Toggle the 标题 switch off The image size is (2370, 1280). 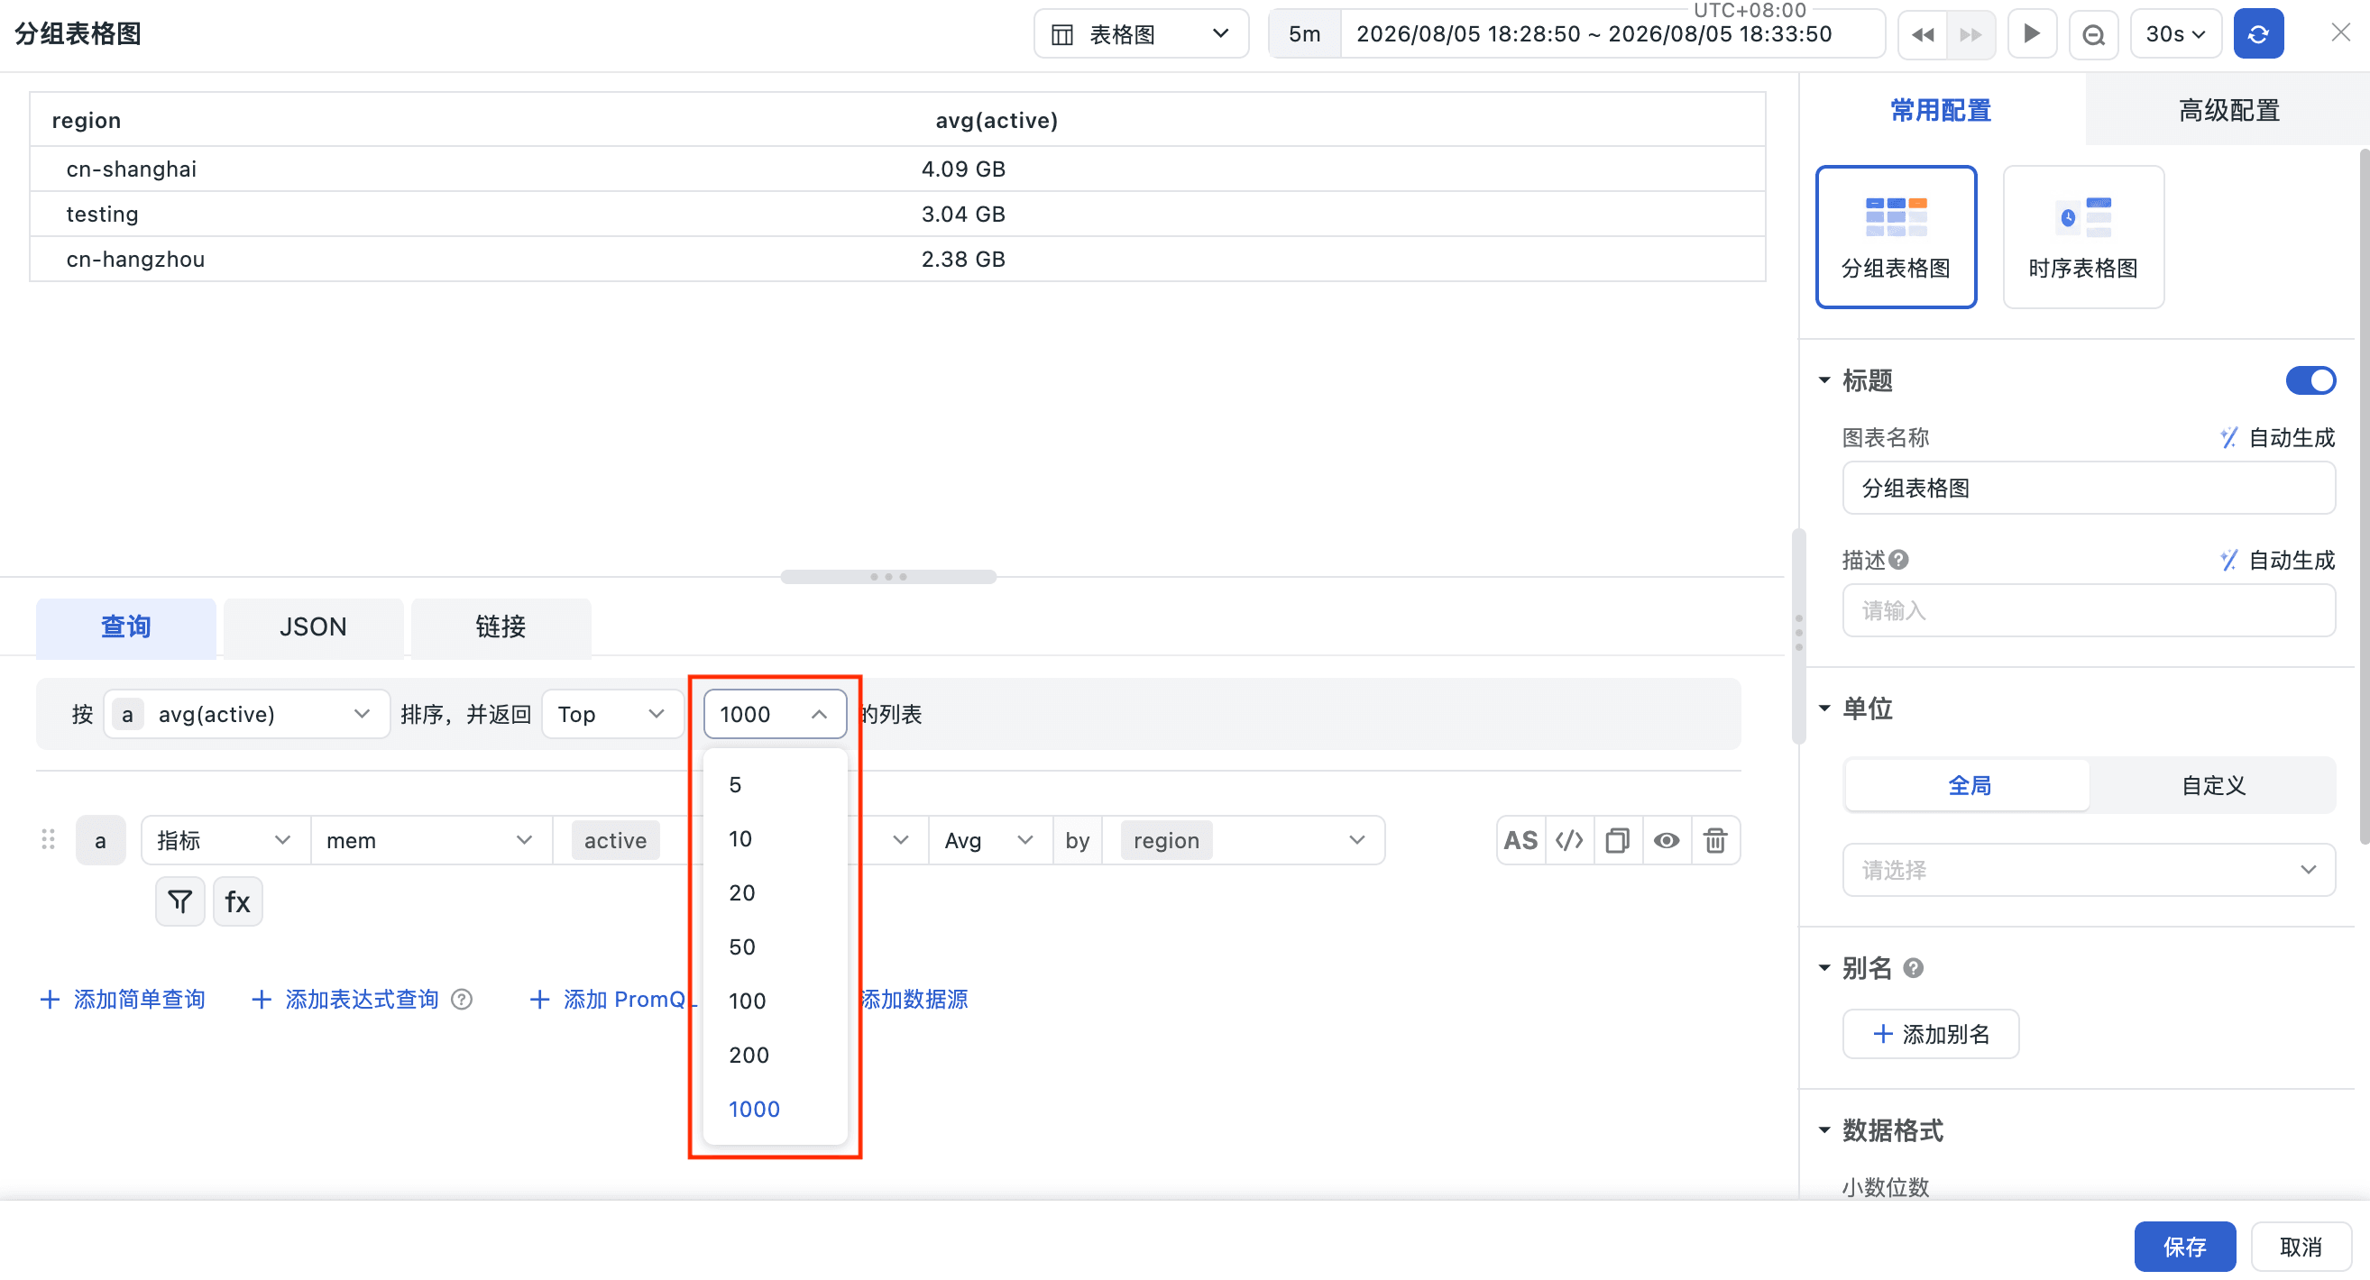tap(2310, 379)
